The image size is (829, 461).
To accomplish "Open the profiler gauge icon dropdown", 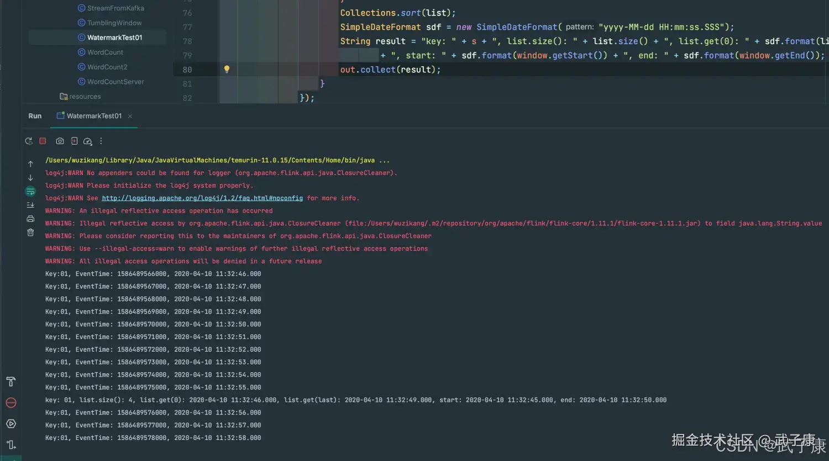I will 87,141.
